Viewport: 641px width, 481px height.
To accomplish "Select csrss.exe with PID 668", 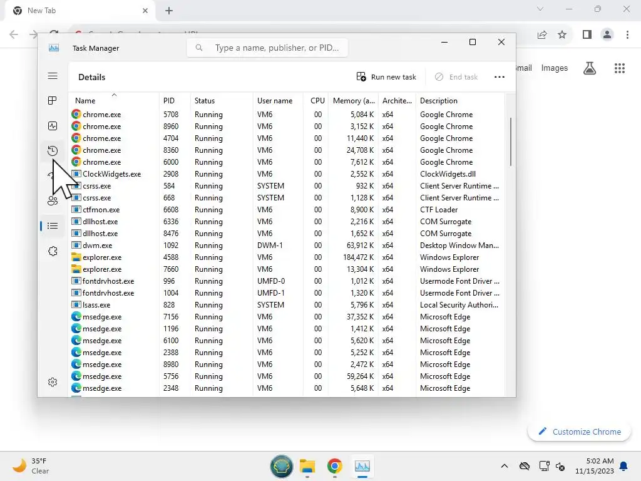I will [x=287, y=197].
